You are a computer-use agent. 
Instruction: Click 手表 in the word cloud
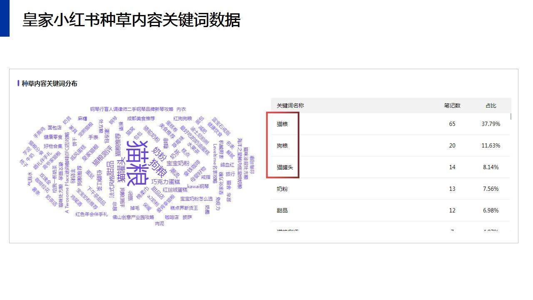[x=93, y=137]
